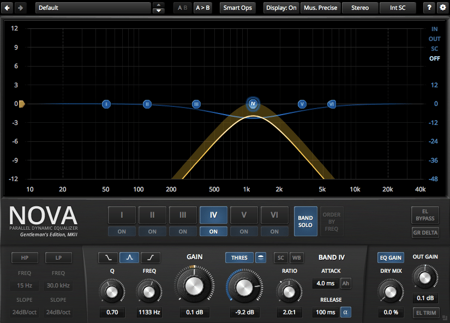Select the bell filter shape
The height and width of the screenshot is (323, 450).
coord(129,258)
